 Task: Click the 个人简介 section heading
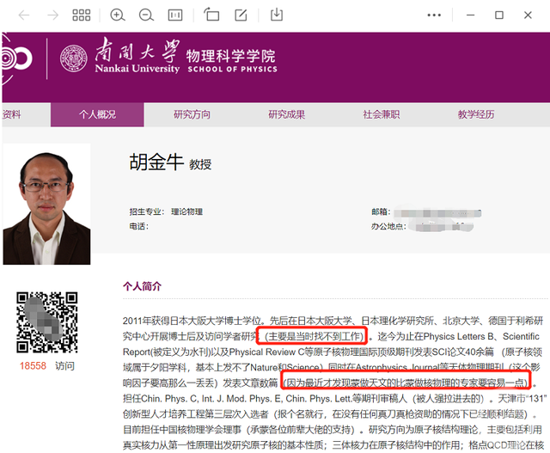click(143, 286)
